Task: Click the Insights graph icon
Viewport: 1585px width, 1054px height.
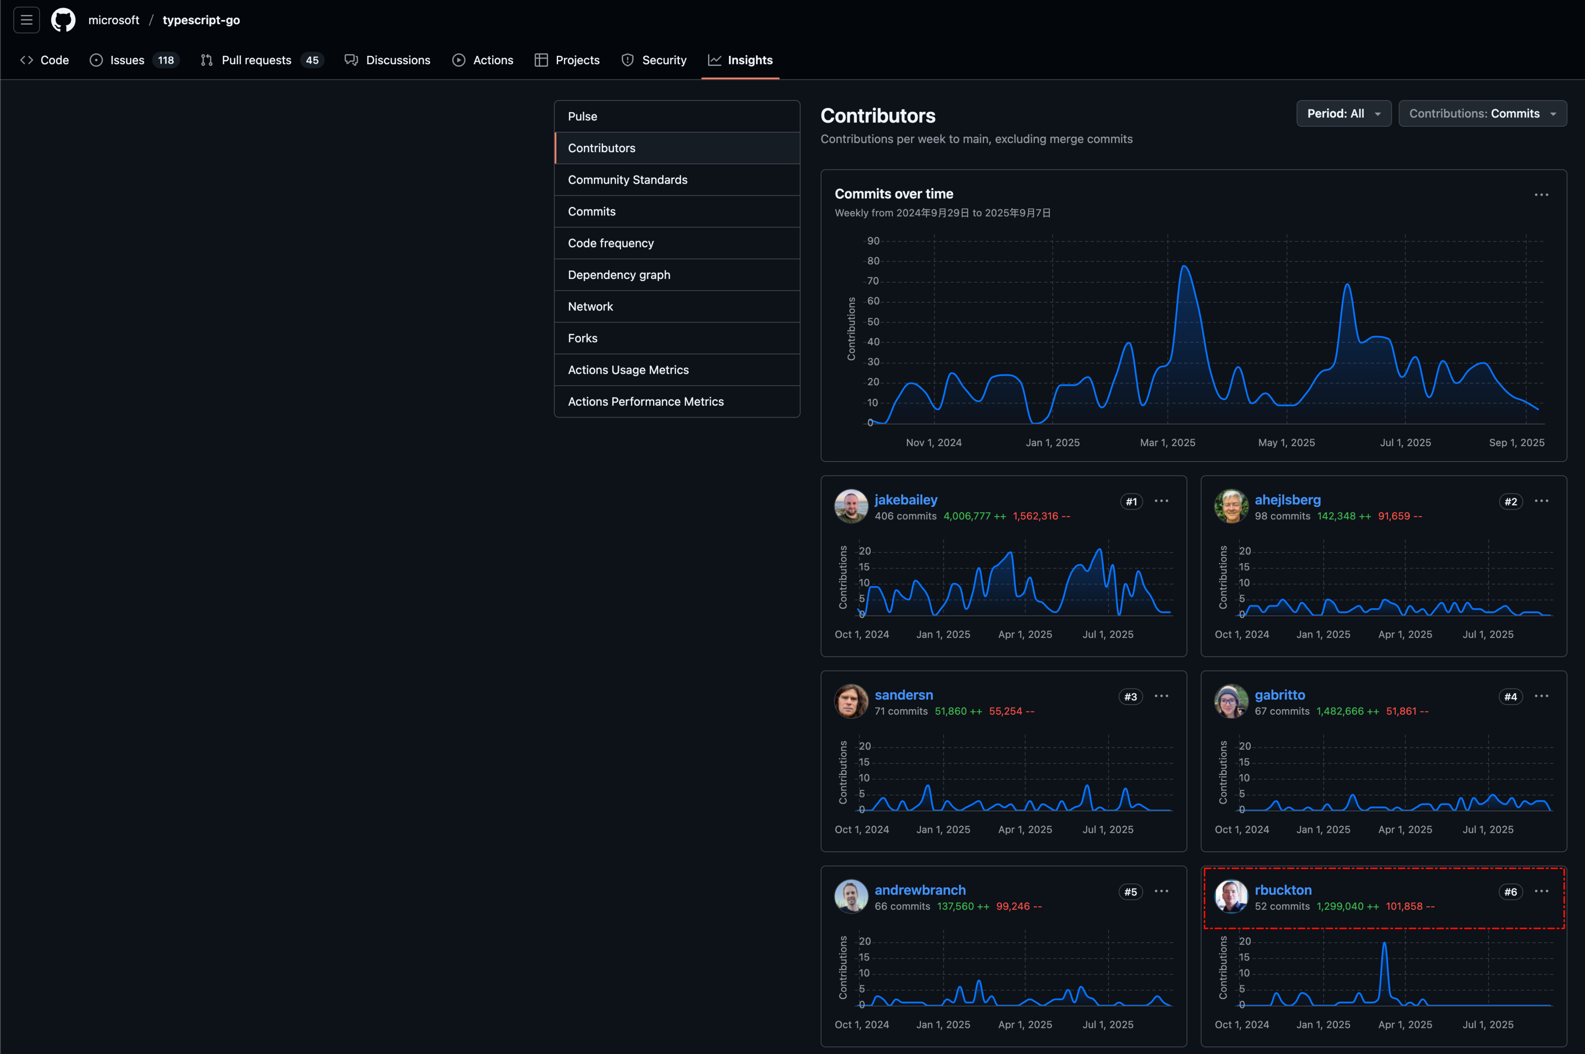Action: tap(714, 60)
